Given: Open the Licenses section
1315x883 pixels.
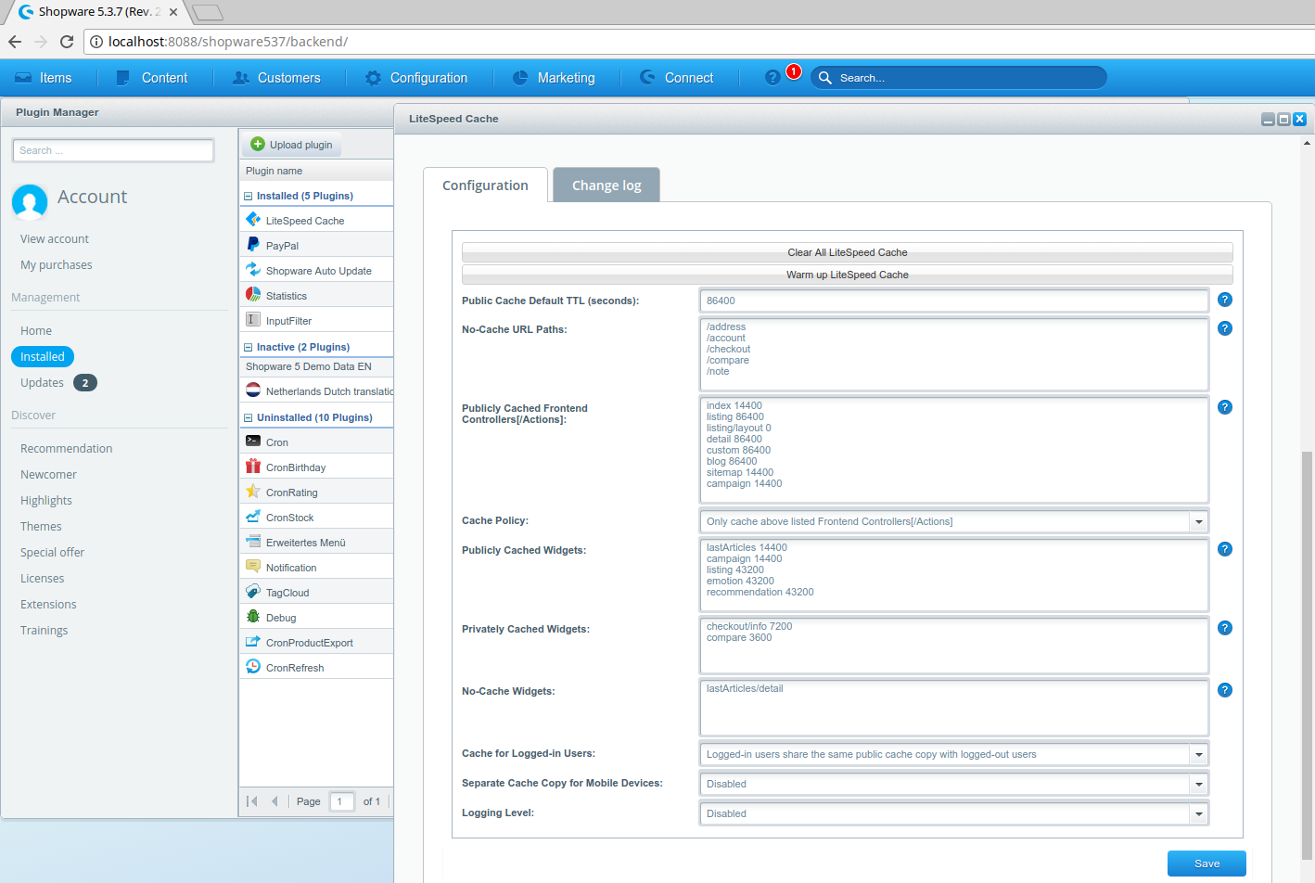Looking at the screenshot, I should 43,578.
